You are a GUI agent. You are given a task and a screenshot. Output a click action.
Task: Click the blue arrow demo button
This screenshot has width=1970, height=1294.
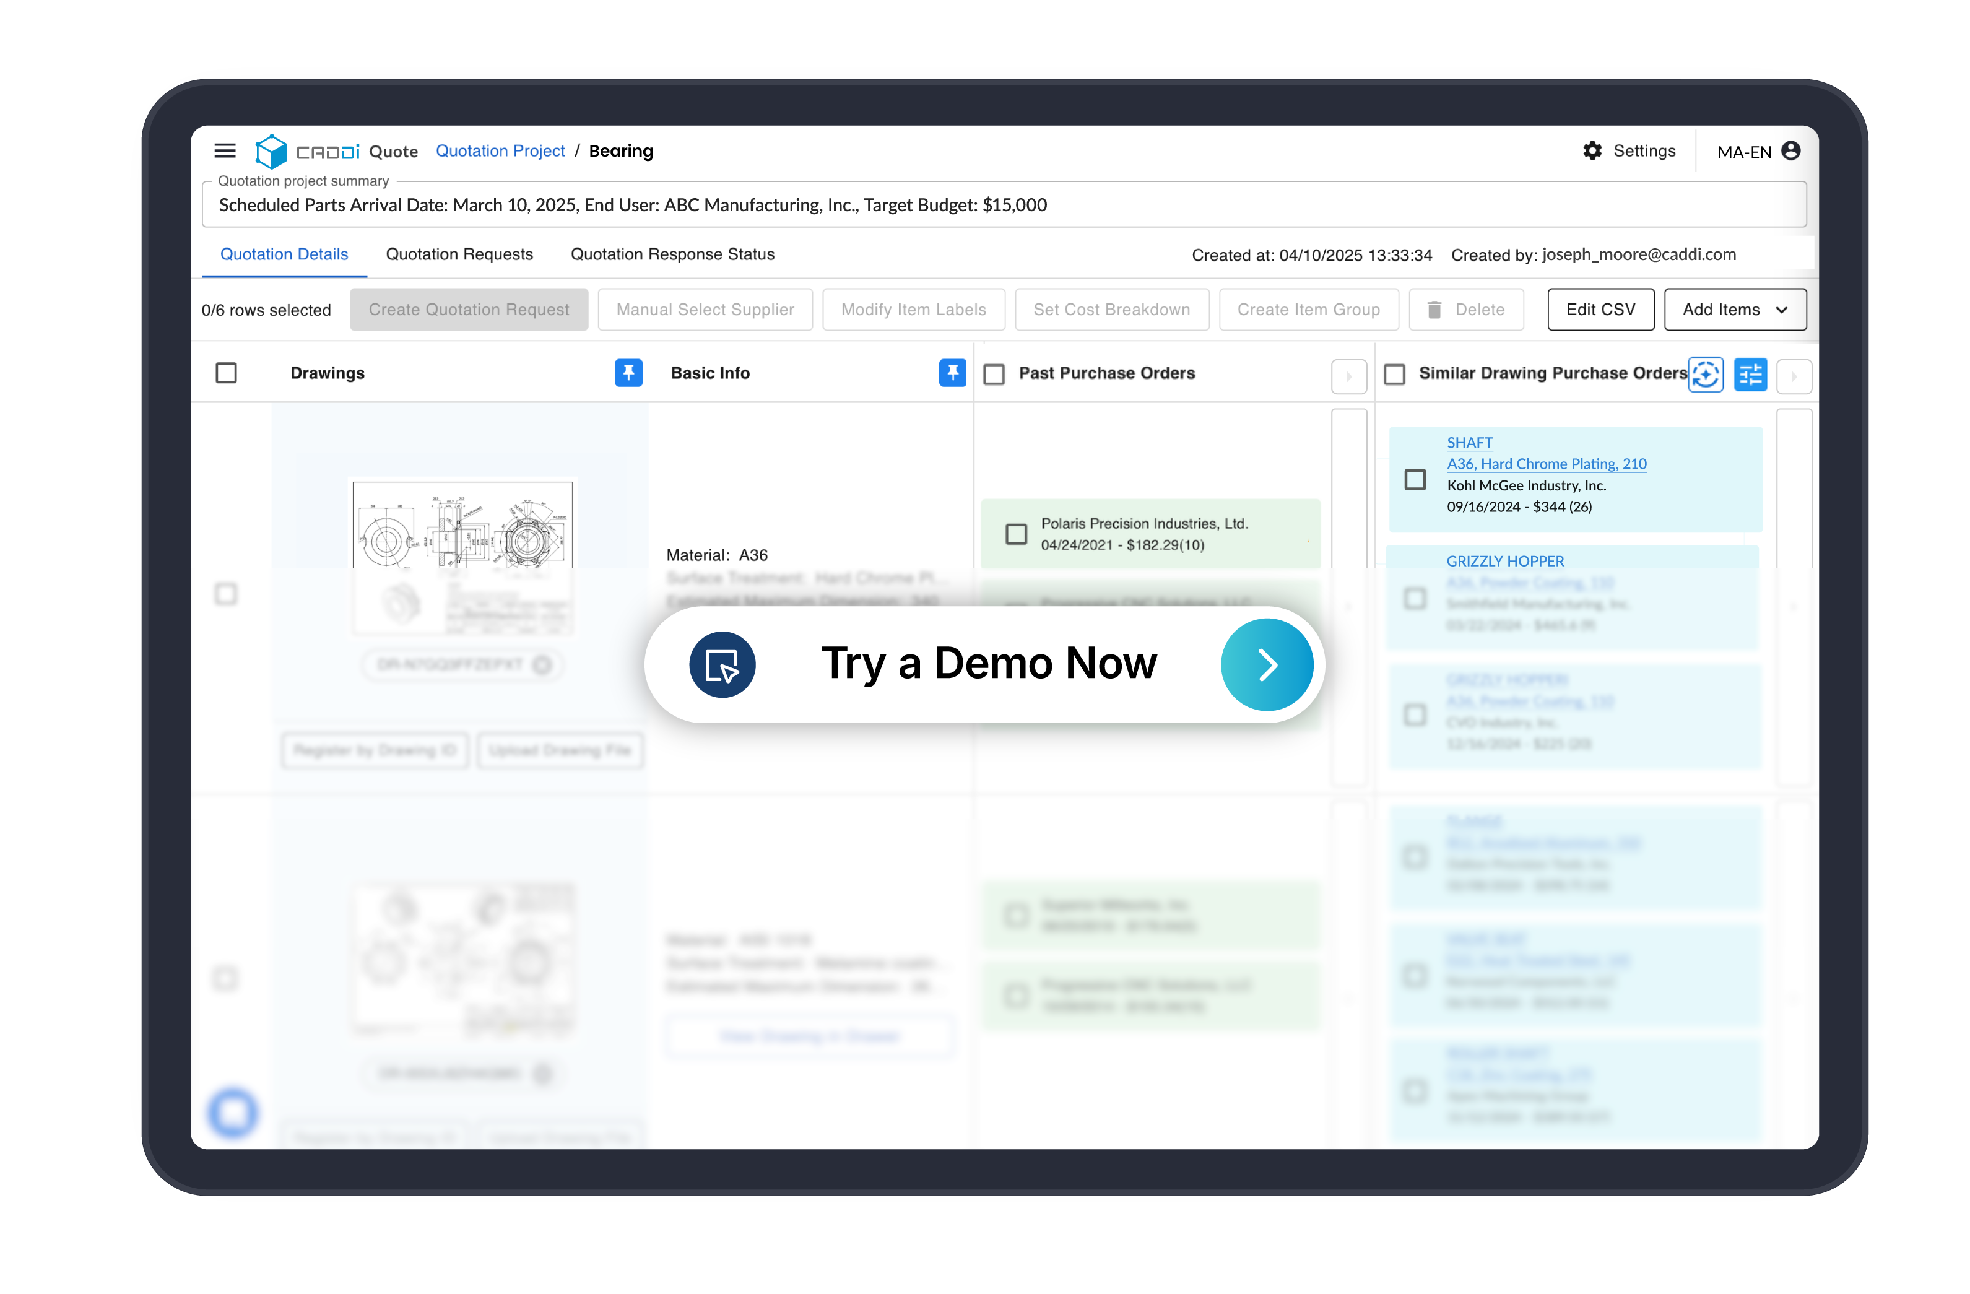pos(1267,665)
